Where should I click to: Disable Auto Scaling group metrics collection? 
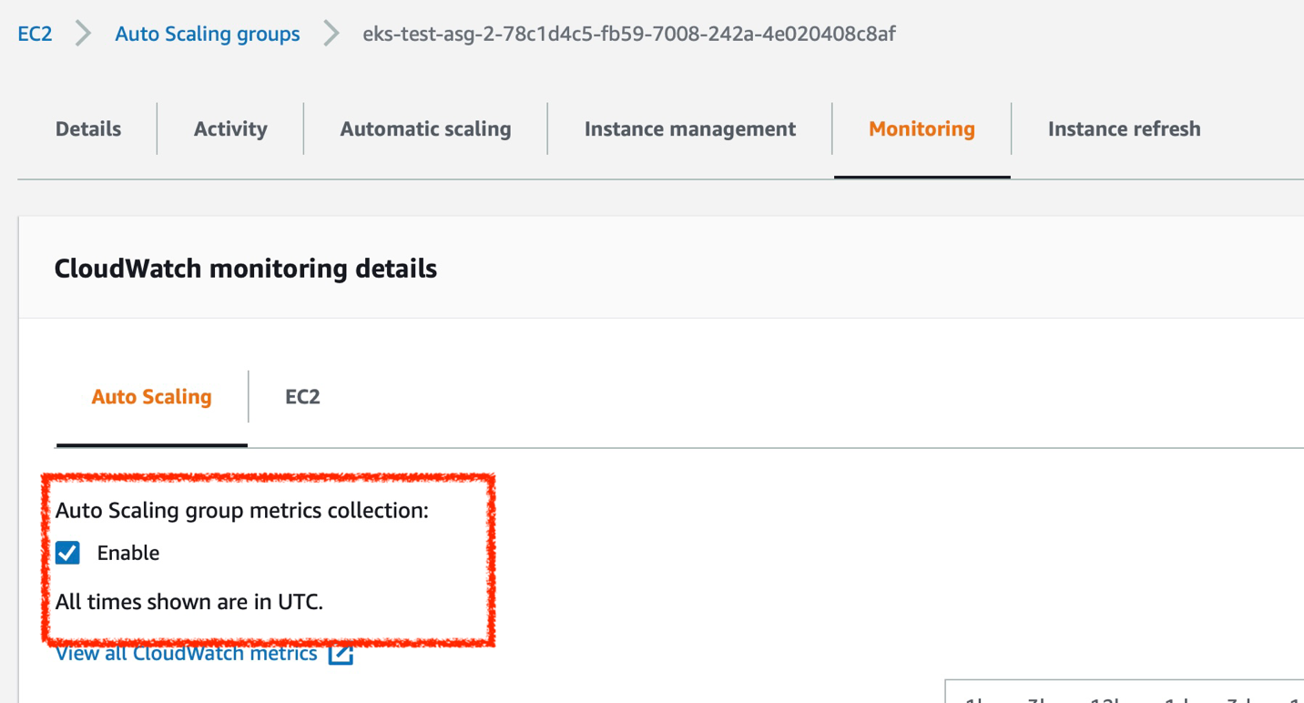67,552
